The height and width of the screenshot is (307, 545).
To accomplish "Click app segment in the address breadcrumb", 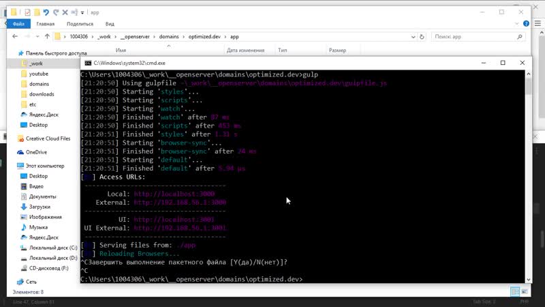I will click(234, 37).
